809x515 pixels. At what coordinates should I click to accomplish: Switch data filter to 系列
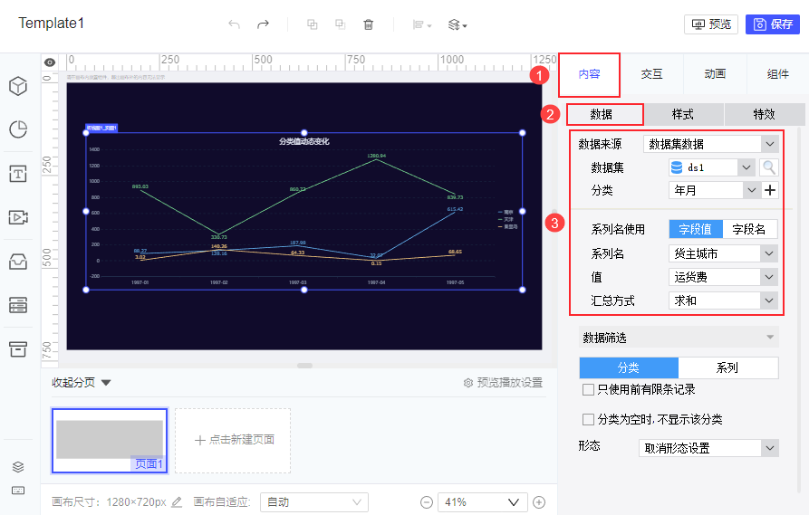(728, 367)
